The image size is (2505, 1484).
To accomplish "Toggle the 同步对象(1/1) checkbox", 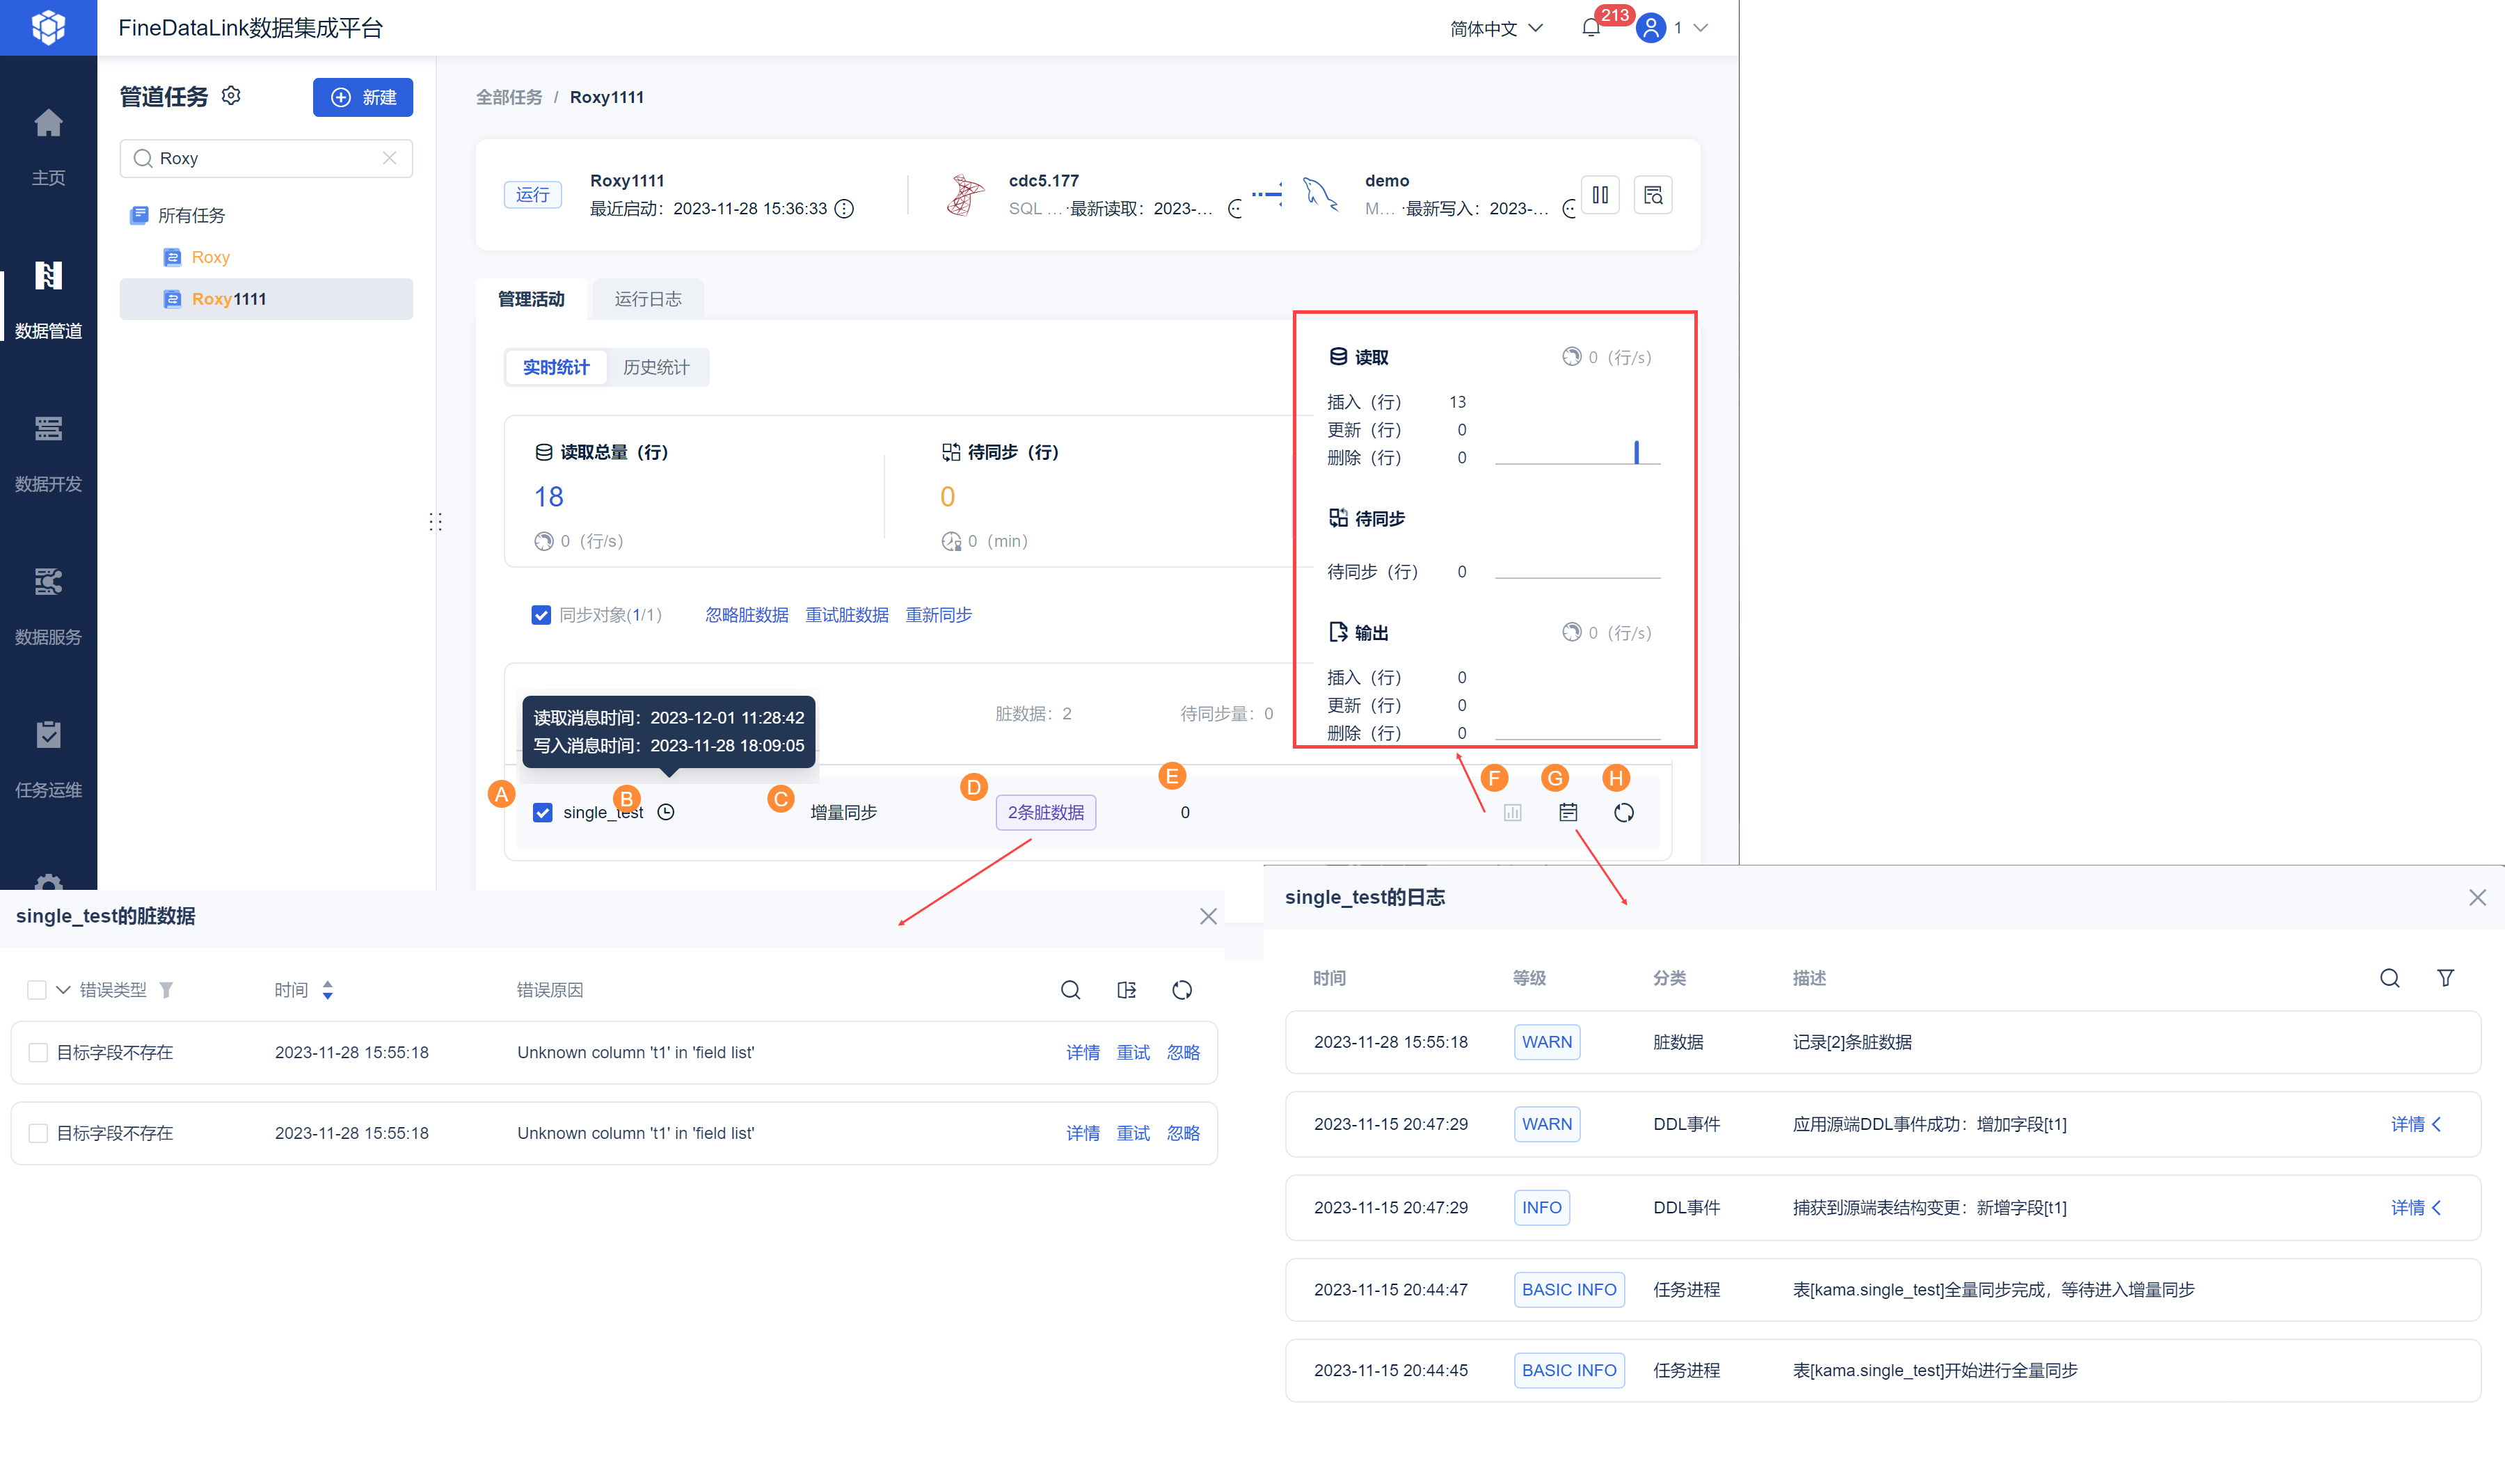I will (541, 615).
